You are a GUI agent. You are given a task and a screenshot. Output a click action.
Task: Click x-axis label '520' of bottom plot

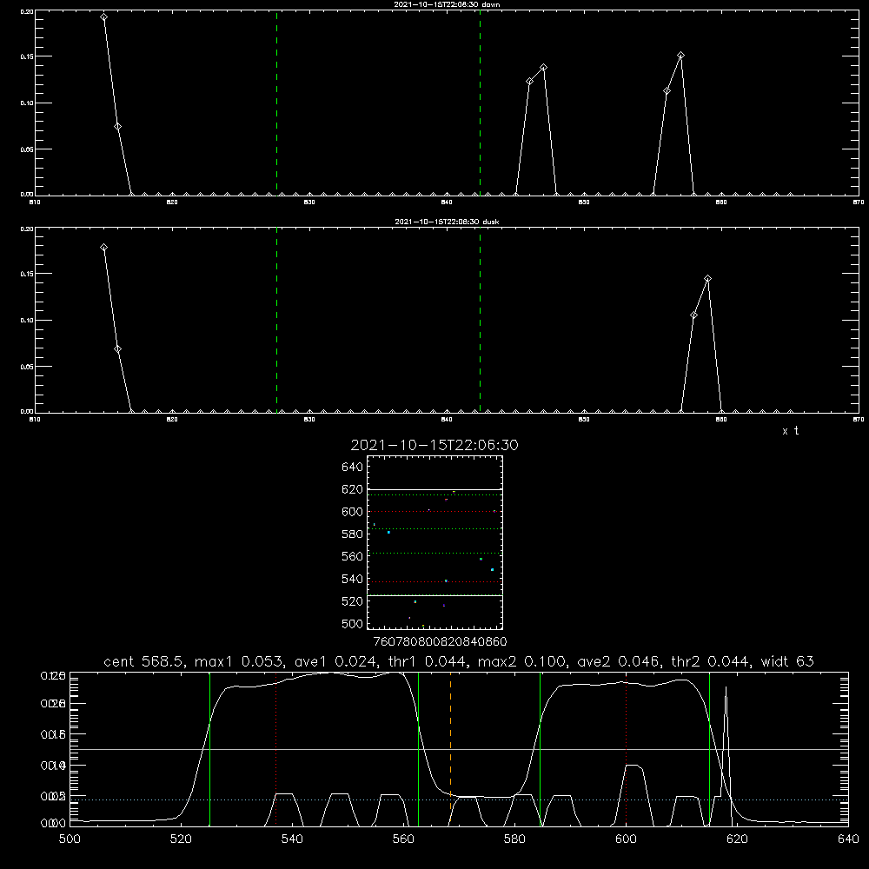point(182,839)
